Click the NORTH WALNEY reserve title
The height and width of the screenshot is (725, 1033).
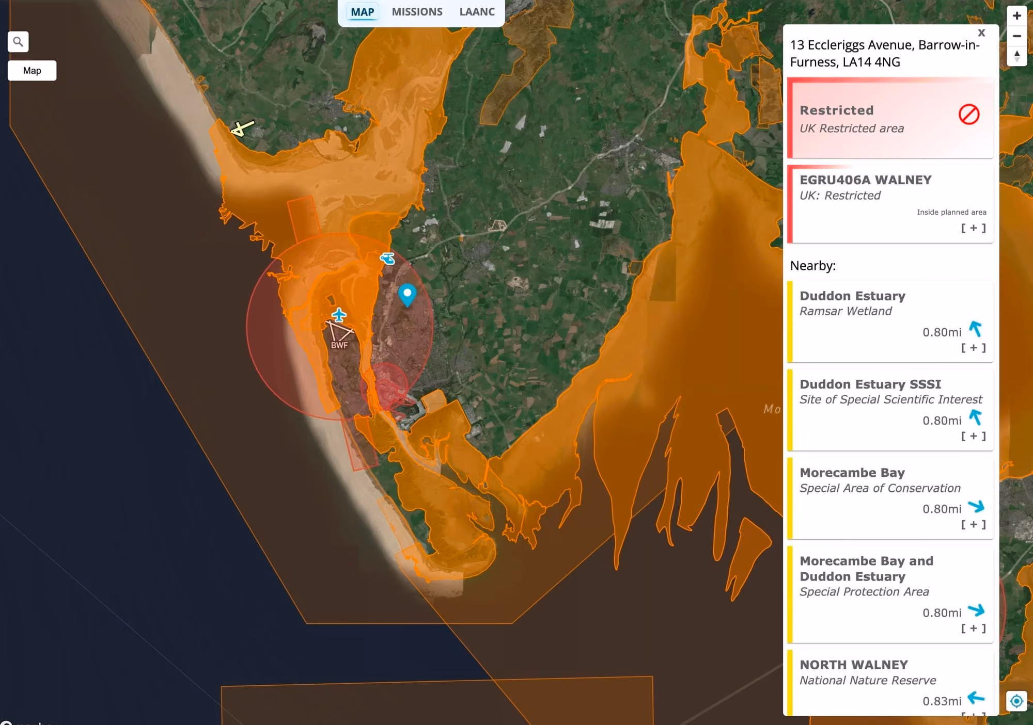point(853,665)
